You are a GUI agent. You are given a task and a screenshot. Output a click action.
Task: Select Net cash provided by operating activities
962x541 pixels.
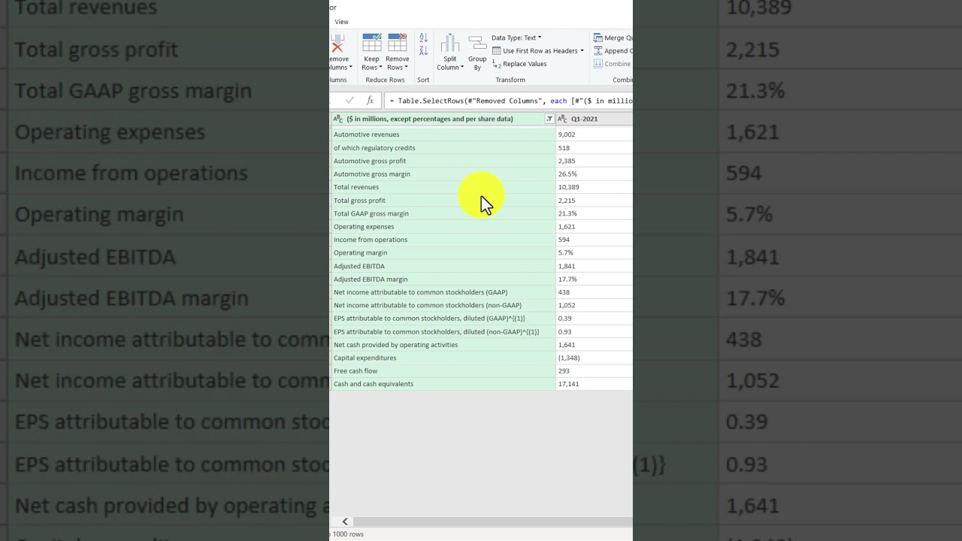pos(443,345)
